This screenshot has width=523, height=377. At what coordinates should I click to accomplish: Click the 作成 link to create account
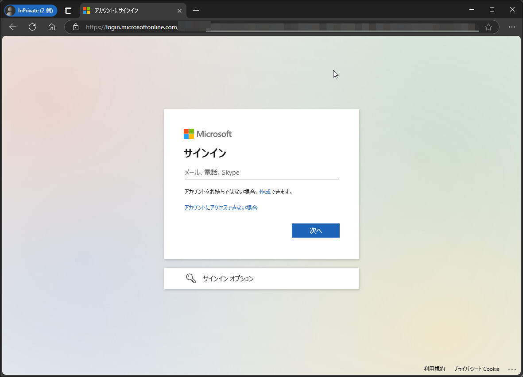tap(265, 192)
